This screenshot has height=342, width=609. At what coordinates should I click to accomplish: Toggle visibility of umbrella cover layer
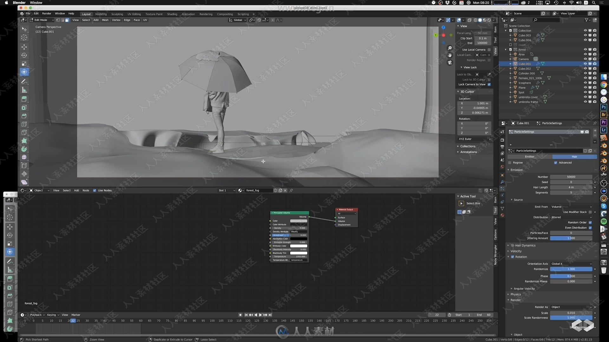(585, 97)
